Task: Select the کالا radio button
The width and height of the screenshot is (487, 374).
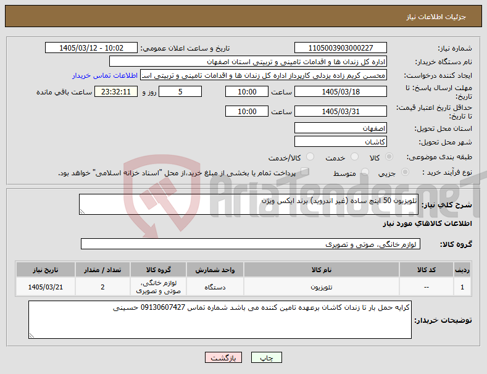Action: (389, 157)
